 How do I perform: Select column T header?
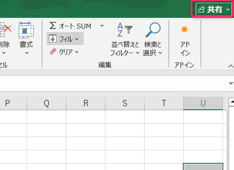click(x=164, y=103)
